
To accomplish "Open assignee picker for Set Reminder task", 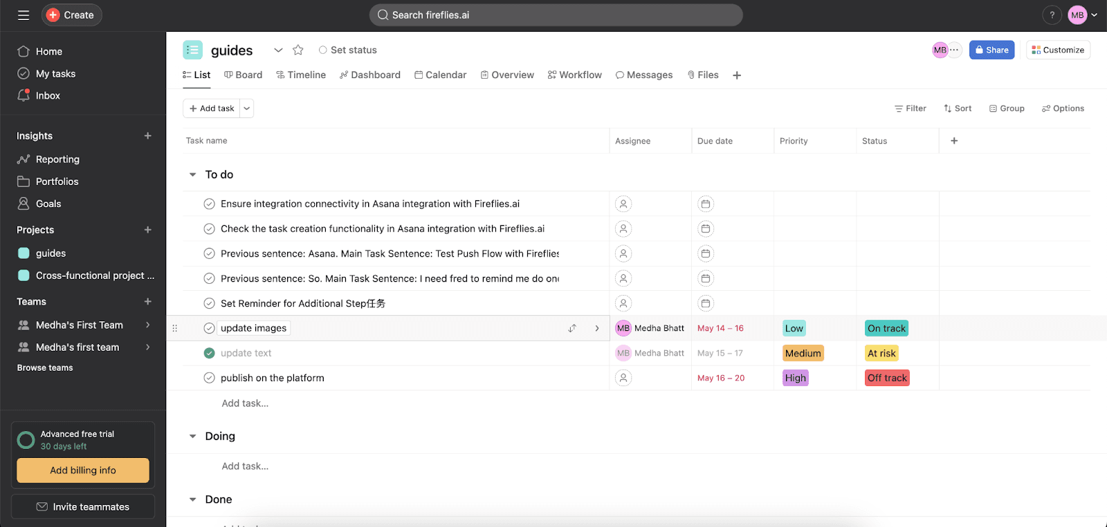I will (623, 303).
